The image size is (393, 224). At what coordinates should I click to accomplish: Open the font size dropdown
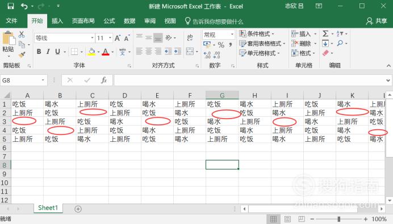point(110,38)
